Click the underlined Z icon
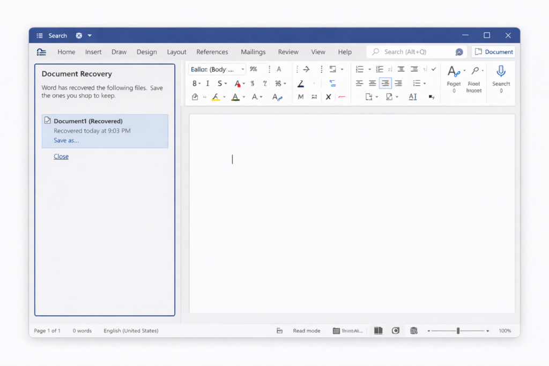This screenshot has width=549, height=366. (x=300, y=84)
